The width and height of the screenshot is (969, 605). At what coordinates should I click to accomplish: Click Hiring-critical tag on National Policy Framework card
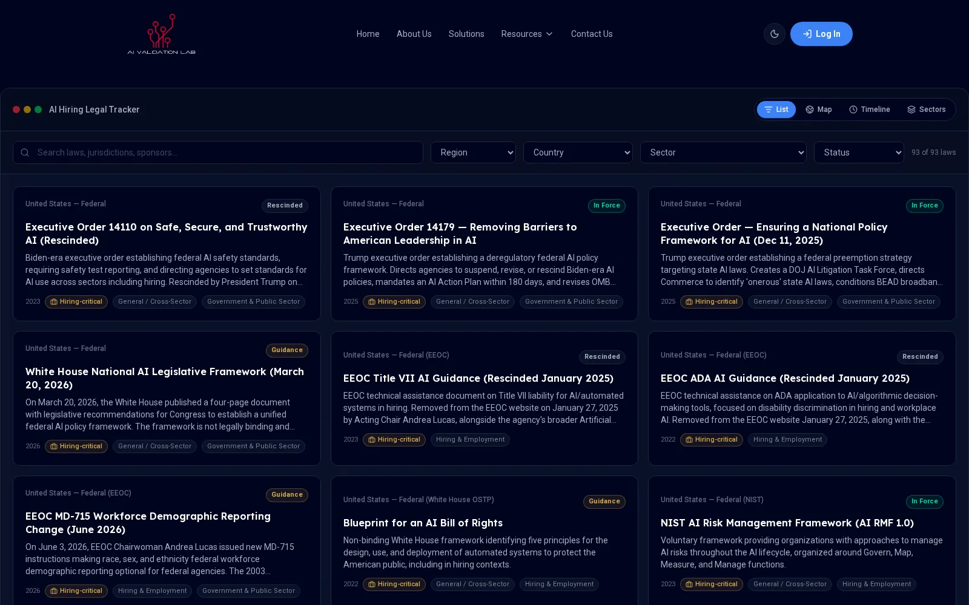[712, 302]
